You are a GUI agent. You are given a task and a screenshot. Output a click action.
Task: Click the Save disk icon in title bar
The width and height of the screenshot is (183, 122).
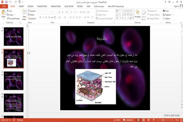click(6, 2)
